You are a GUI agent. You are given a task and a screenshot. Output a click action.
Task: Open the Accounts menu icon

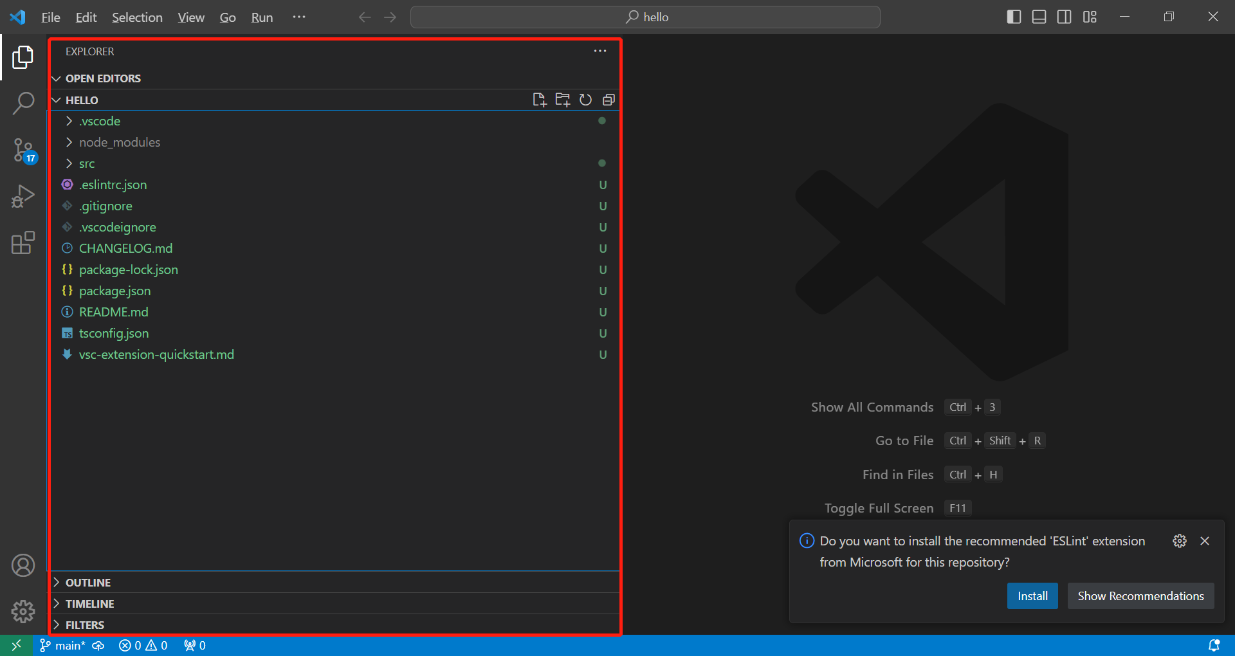[23, 565]
